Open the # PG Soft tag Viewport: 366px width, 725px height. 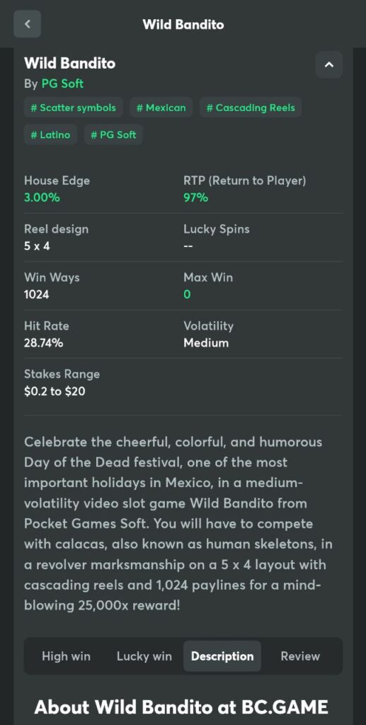(x=114, y=135)
